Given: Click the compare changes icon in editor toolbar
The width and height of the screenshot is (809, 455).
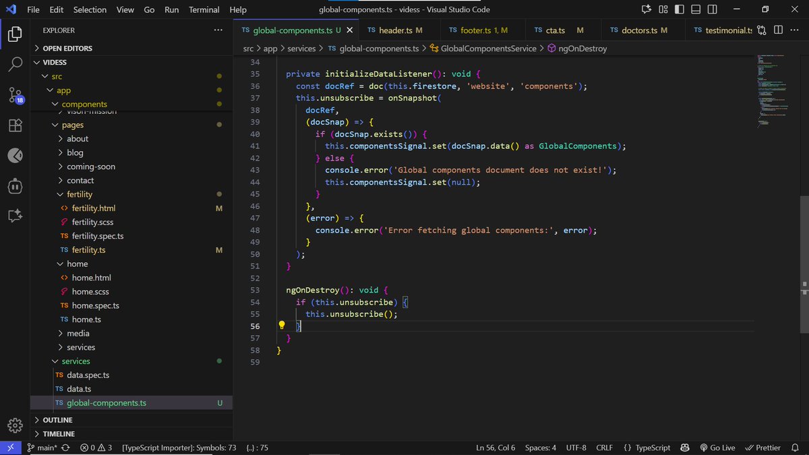Looking at the screenshot, I should point(762,30).
